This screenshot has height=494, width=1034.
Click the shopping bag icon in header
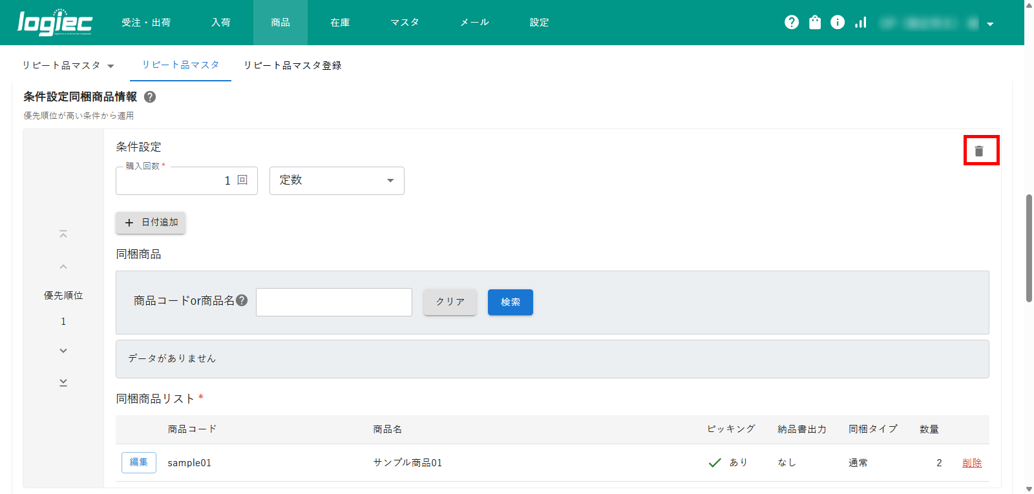[x=815, y=23]
